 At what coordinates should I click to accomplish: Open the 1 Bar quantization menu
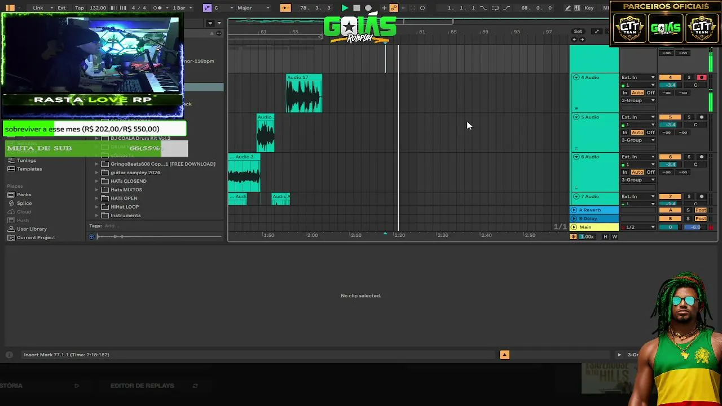pyautogui.click(x=182, y=8)
